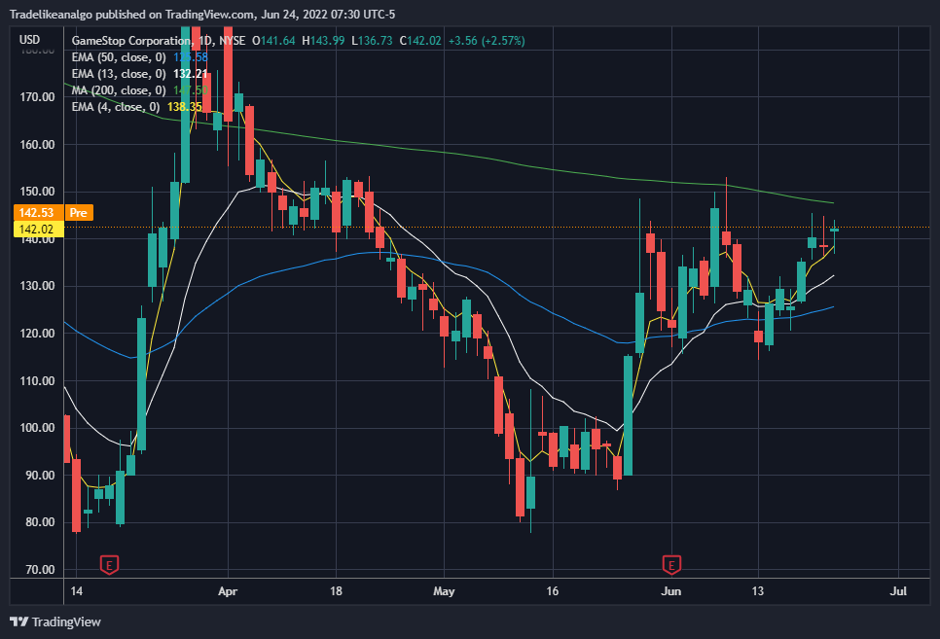Click the EMA 13 value 132.21
The image size is (940, 639).
[x=191, y=74]
